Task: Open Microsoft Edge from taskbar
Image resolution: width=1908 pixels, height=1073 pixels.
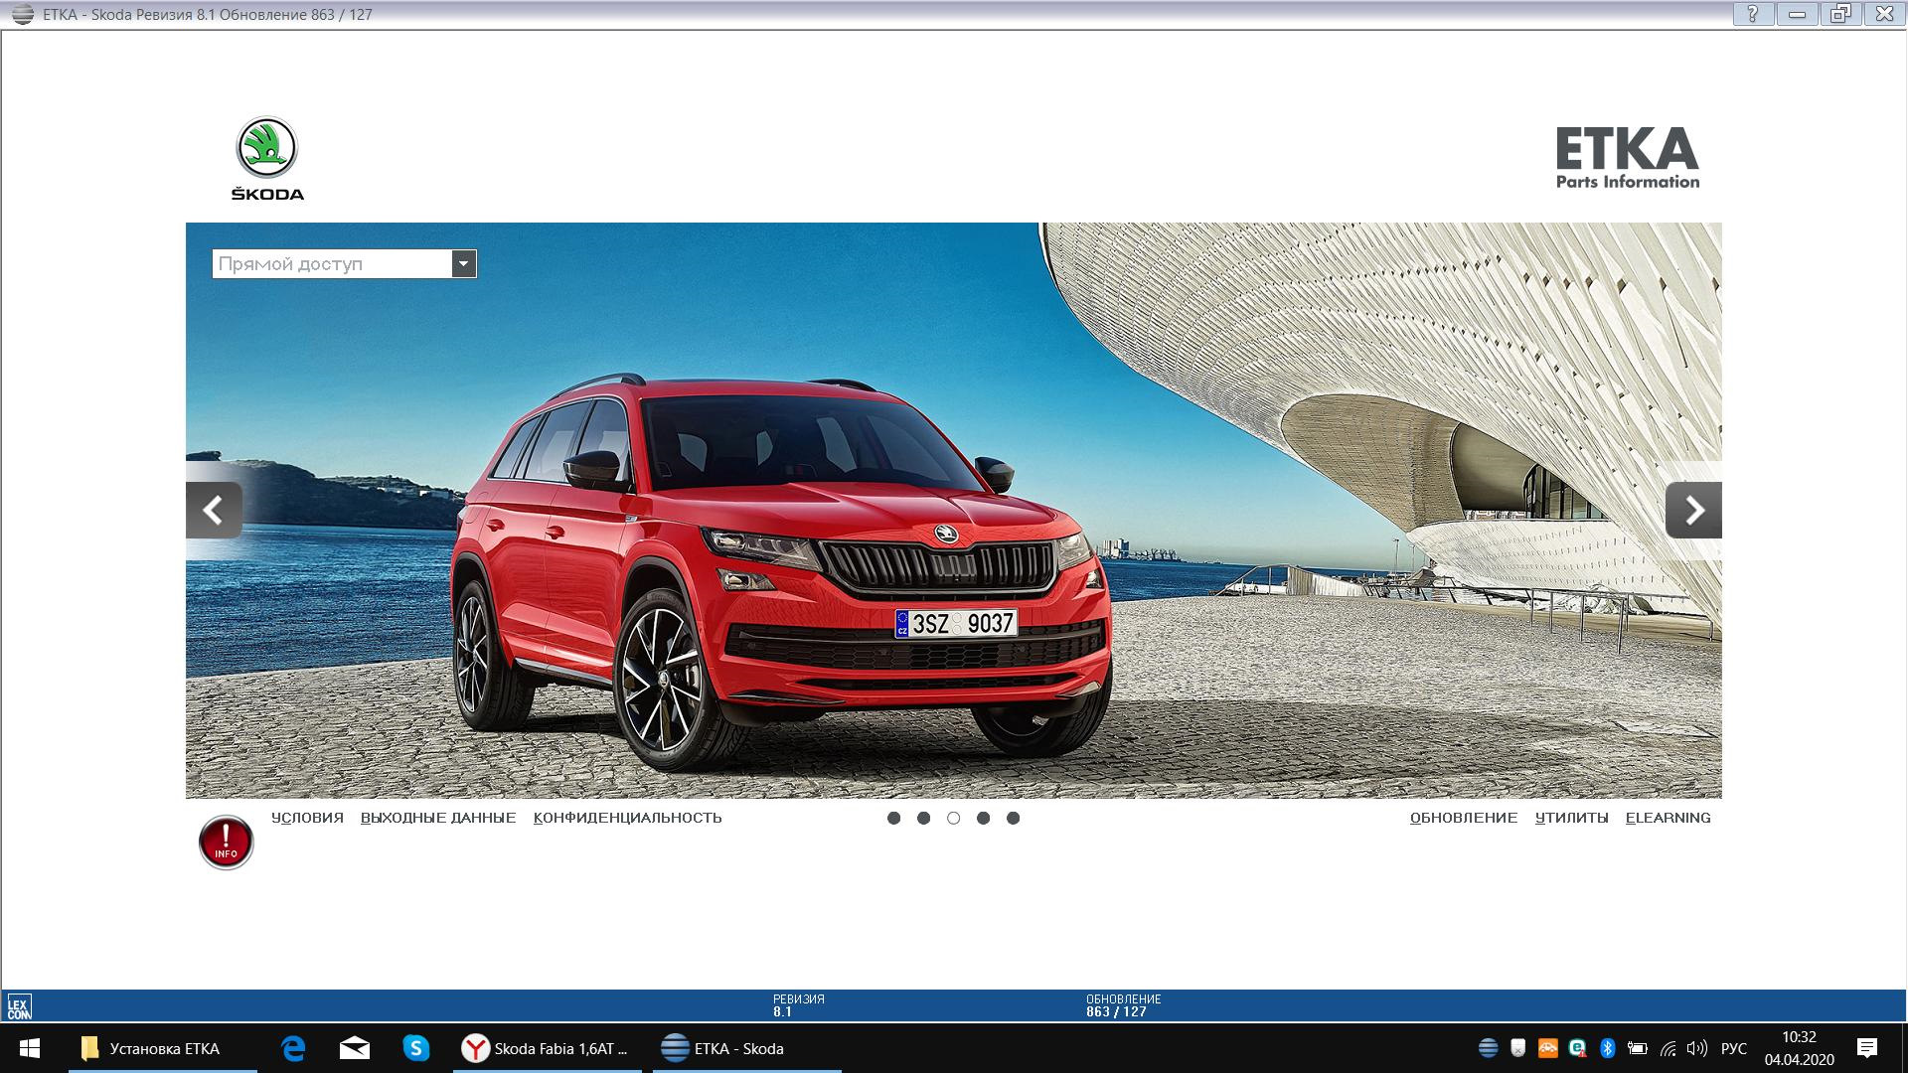Action: (x=293, y=1048)
